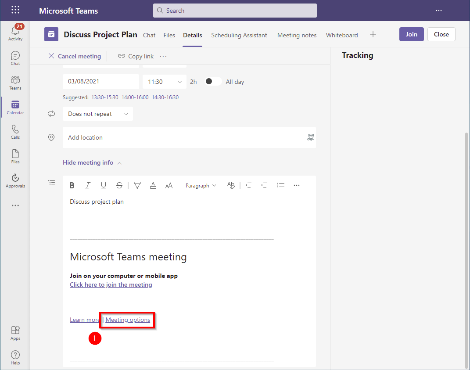The width and height of the screenshot is (470, 371).
Task: Open font size tool
Action: pyautogui.click(x=169, y=186)
